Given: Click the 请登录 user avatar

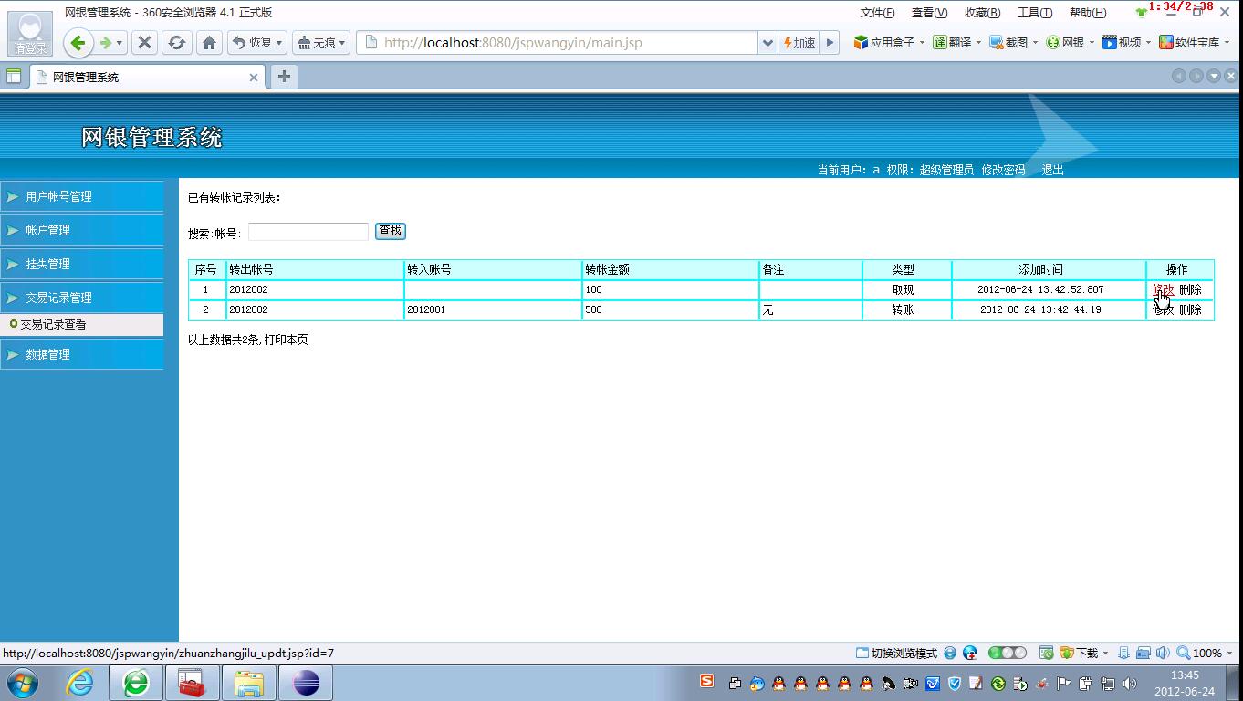Looking at the screenshot, I should [x=30, y=33].
